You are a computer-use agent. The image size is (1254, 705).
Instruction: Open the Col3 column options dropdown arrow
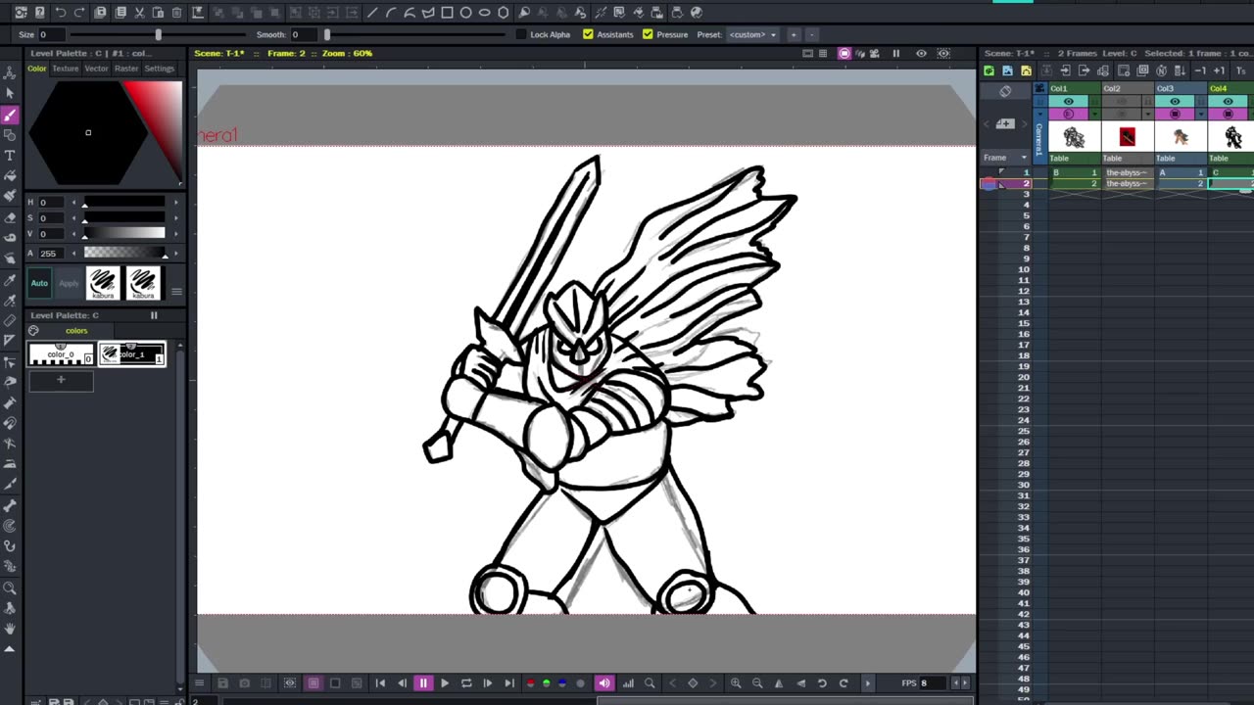pos(1201,114)
